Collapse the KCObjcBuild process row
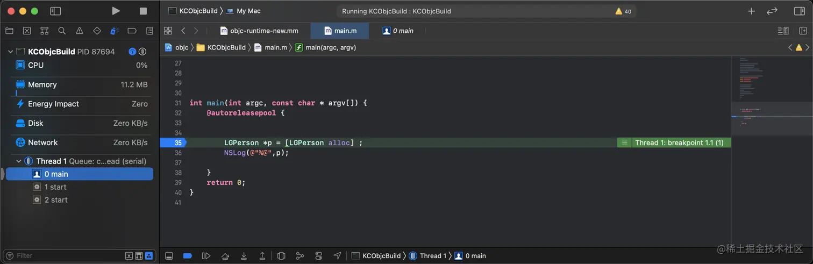This screenshot has height=264, width=813. click(x=10, y=52)
